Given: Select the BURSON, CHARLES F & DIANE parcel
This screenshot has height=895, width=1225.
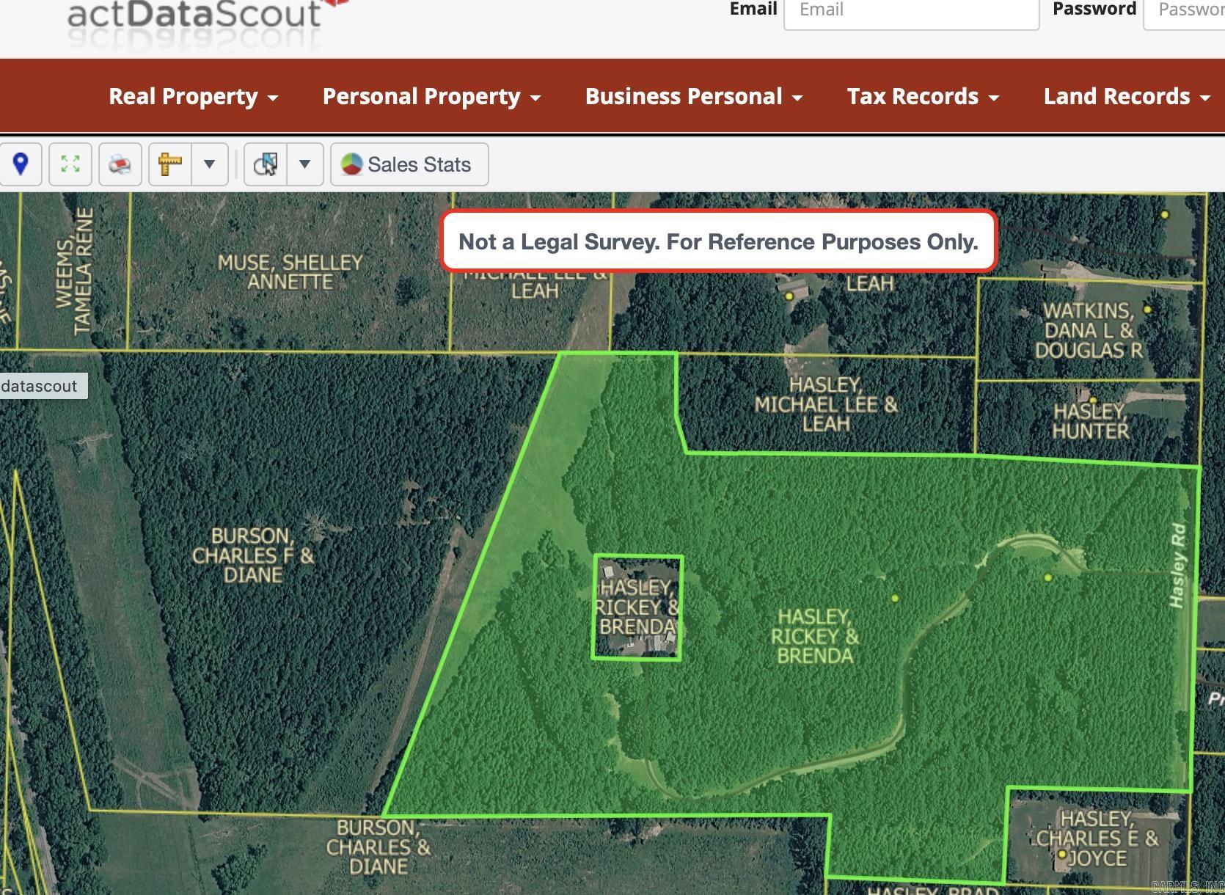Looking at the screenshot, I should pos(253,555).
